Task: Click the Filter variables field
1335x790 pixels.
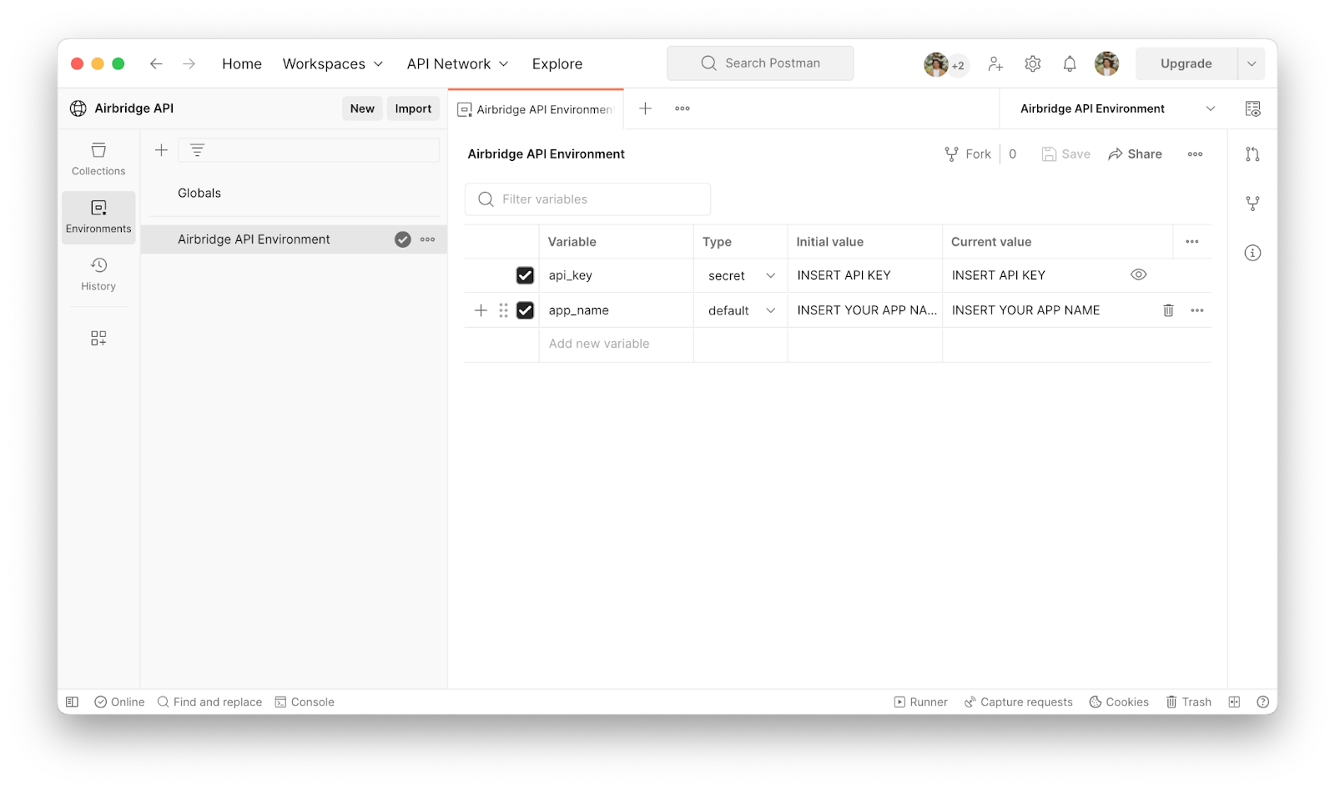Action: coord(587,199)
